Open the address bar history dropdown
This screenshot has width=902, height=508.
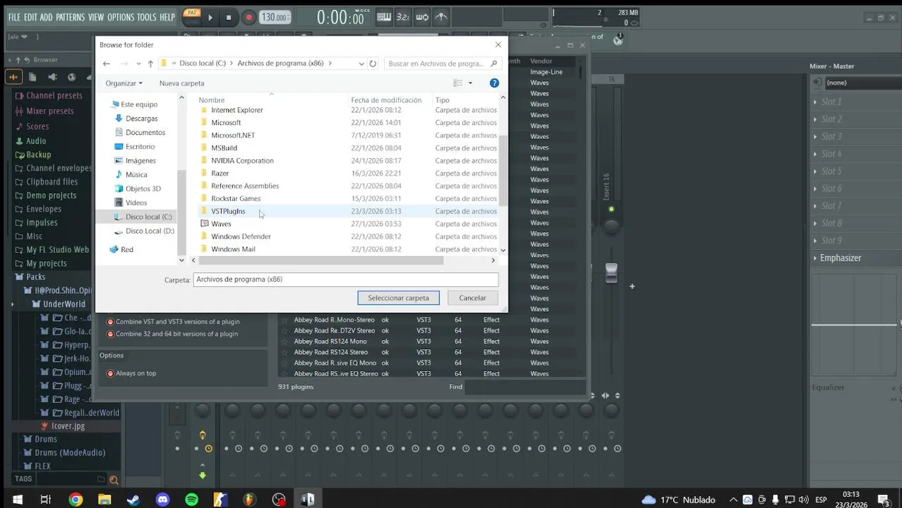361,64
